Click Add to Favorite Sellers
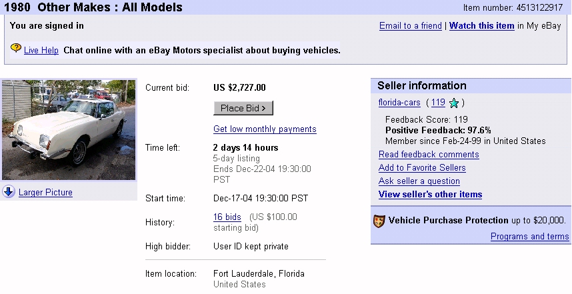 [x=422, y=167]
